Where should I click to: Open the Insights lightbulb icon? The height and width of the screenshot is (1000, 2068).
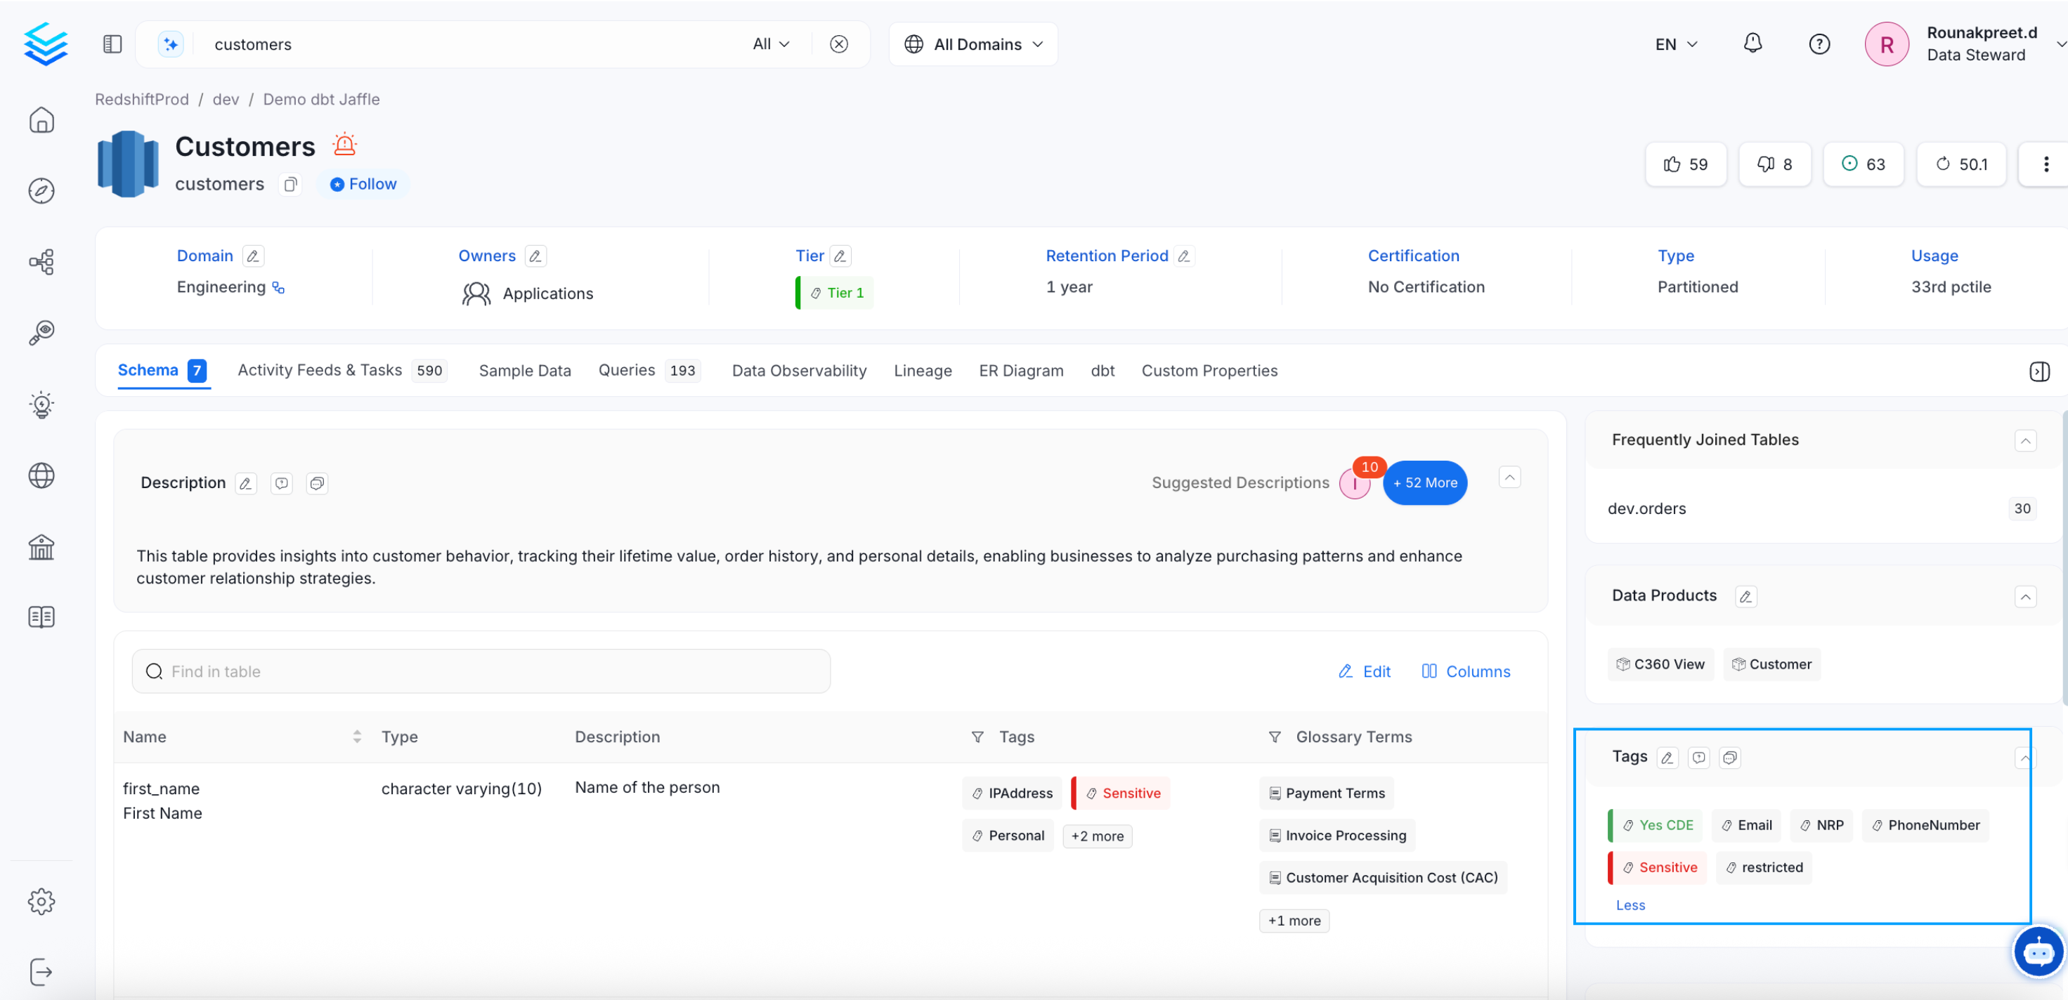pos(41,404)
